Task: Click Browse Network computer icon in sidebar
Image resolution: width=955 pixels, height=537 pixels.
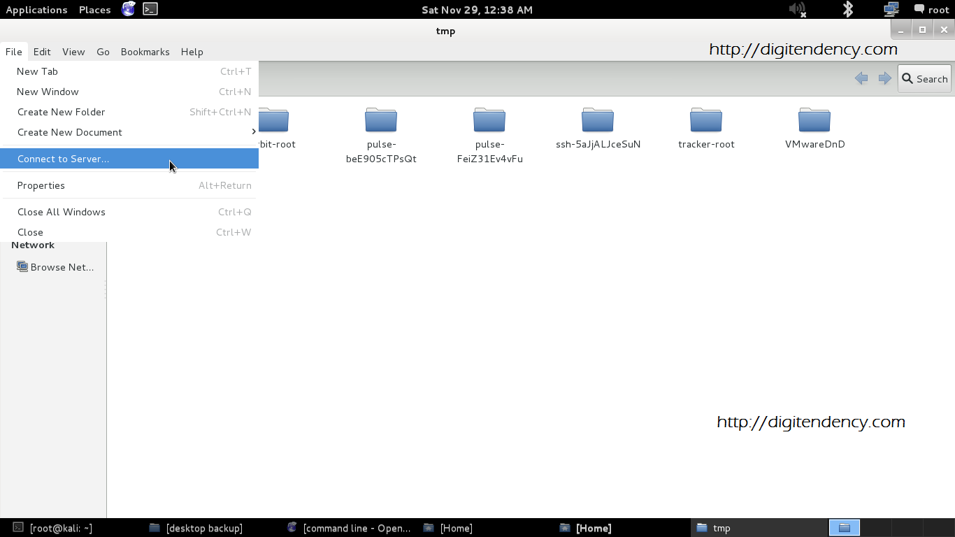Action: pyautogui.click(x=22, y=267)
